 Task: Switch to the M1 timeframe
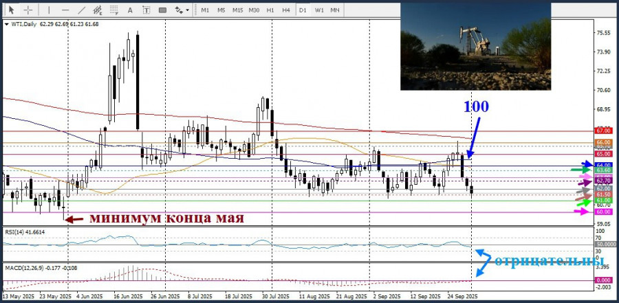click(205, 10)
